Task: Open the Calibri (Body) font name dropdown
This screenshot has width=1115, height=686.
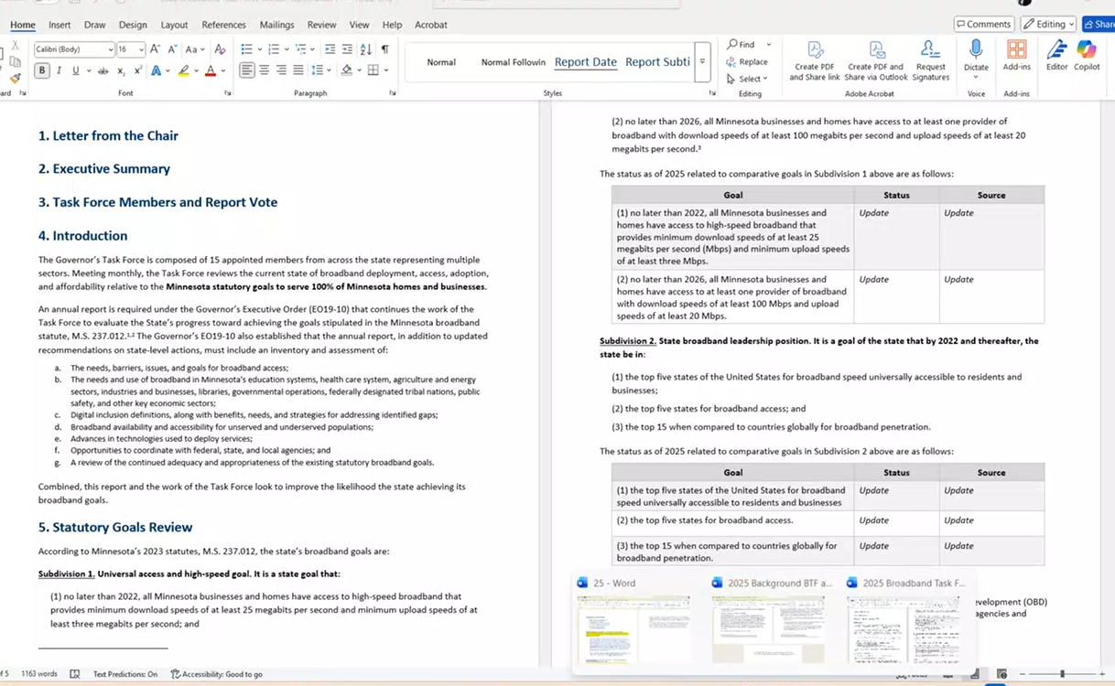Action: pyautogui.click(x=110, y=49)
